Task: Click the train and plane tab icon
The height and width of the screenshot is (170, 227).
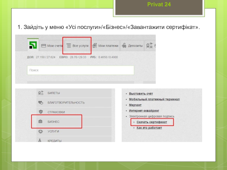Action: (149, 45)
